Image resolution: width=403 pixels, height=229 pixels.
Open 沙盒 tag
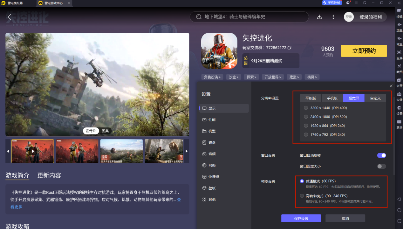coord(234,77)
